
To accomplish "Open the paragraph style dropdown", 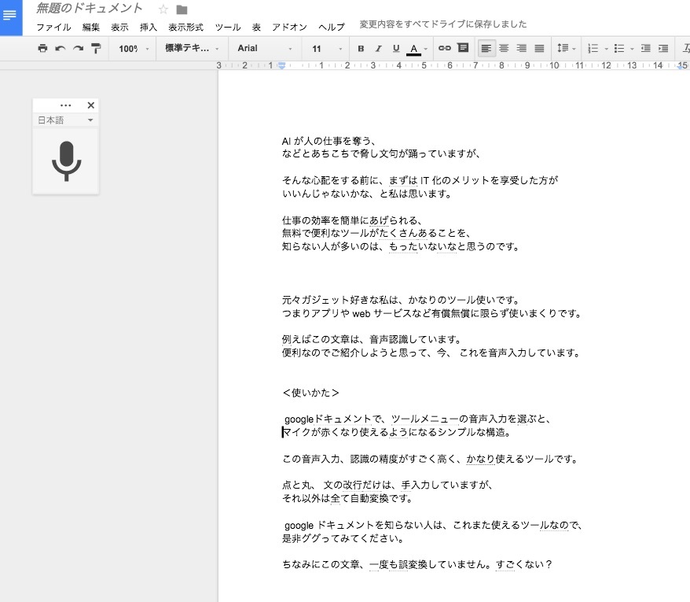I will point(192,49).
